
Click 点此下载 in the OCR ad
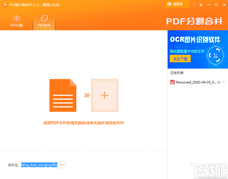tap(180, 58)
